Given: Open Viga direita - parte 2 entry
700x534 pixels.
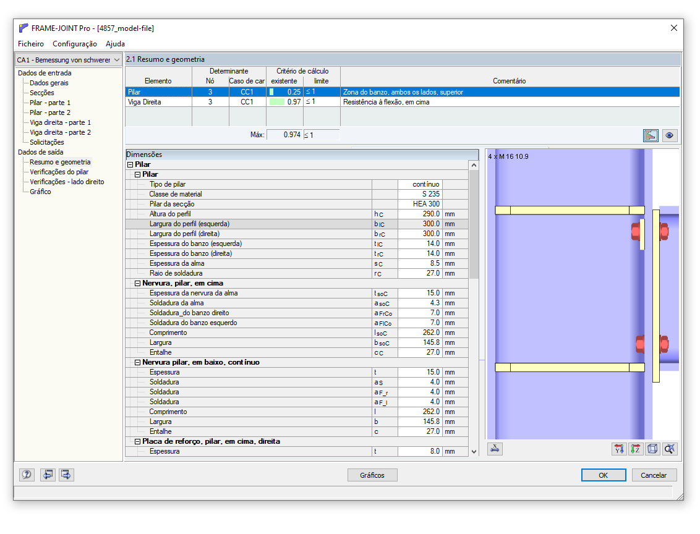Looking at the screenshot, I should (x=60, y=132).
